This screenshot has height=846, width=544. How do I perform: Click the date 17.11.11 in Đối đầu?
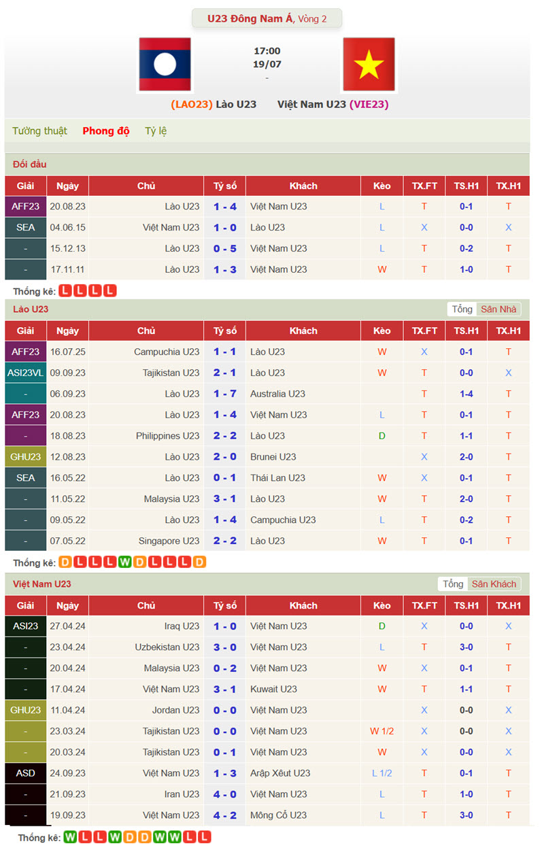pos(67,270)
